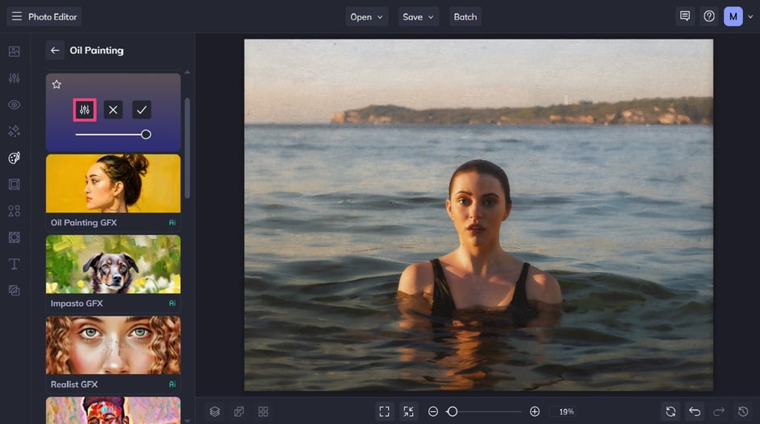Open the eye Touch Up sidebar icon

point(14,105)
